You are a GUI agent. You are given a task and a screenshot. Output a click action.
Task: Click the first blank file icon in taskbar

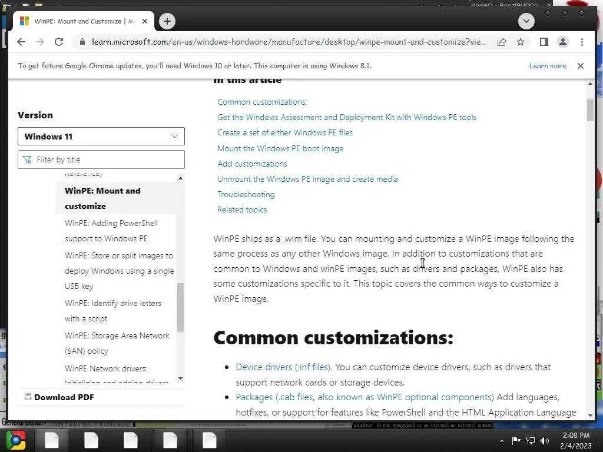click(x=52, y=440)
